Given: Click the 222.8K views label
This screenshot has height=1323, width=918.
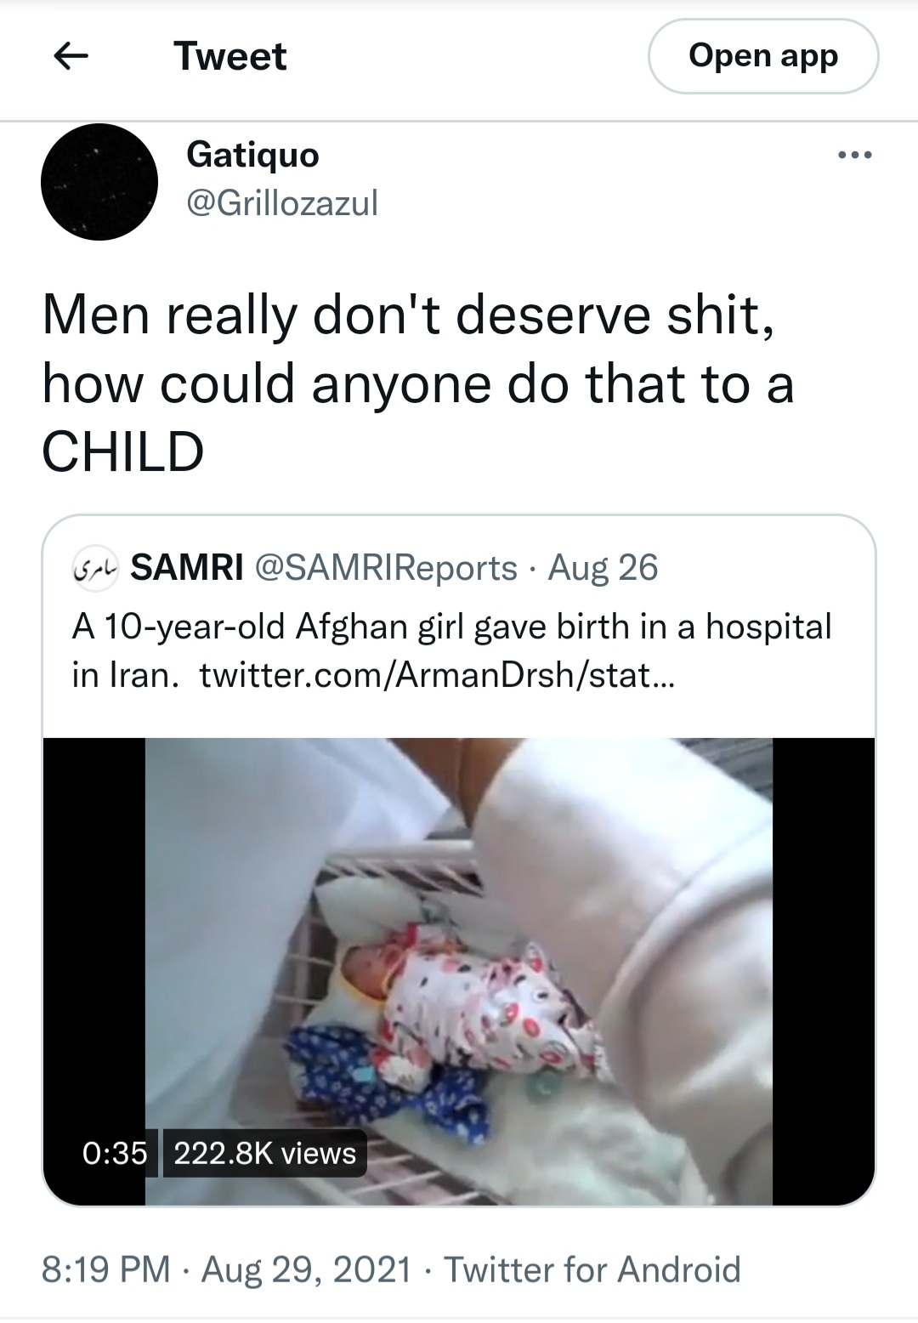Looking at the screenshot, I should pyautogui.click(x=264, y=1153).
